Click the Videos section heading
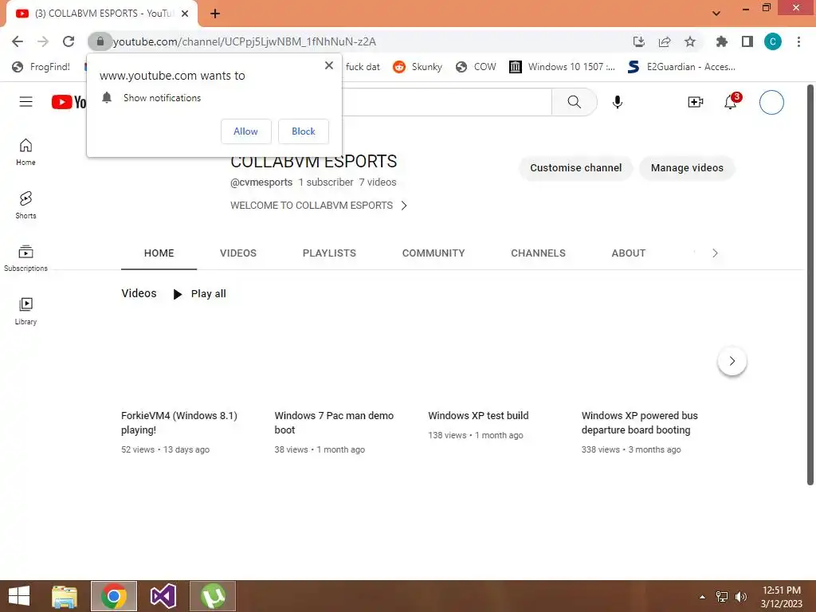Screen dimensions: 816x612 tap(139, 293)
